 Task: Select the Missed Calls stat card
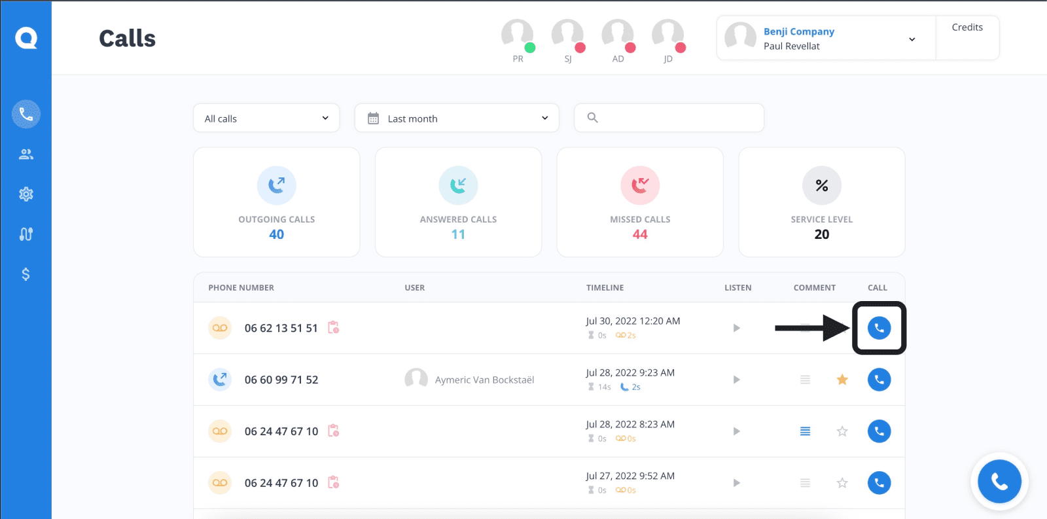click(x=640, y=202)
